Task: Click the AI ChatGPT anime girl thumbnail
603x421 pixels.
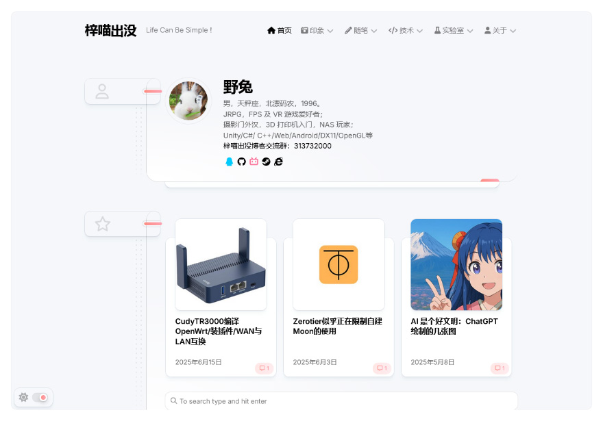Action: tap(456, 264)
